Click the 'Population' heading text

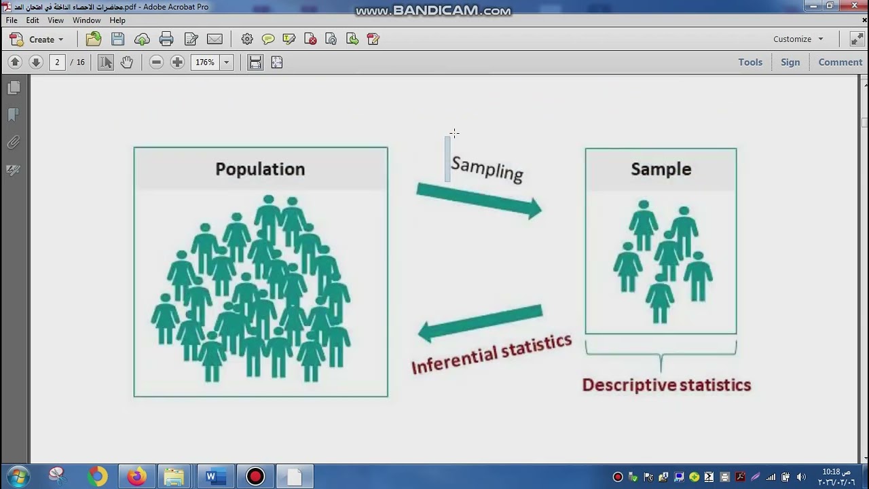[260, 169]
